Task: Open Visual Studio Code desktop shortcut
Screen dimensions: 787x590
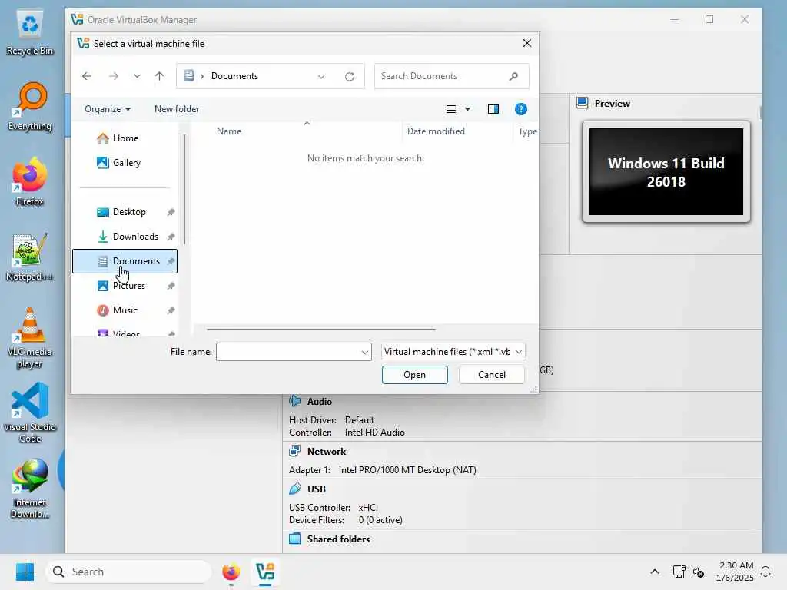Action: 30,413
